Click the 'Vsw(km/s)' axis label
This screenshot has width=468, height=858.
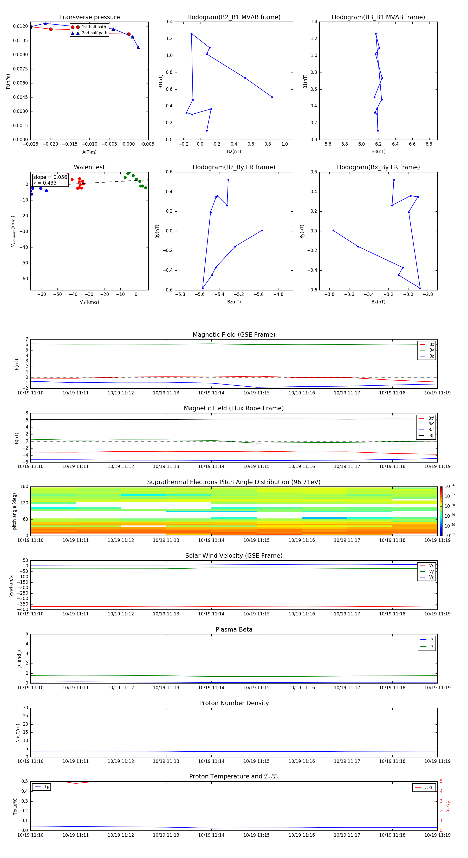pyautogui.click(x=11, y=585)
